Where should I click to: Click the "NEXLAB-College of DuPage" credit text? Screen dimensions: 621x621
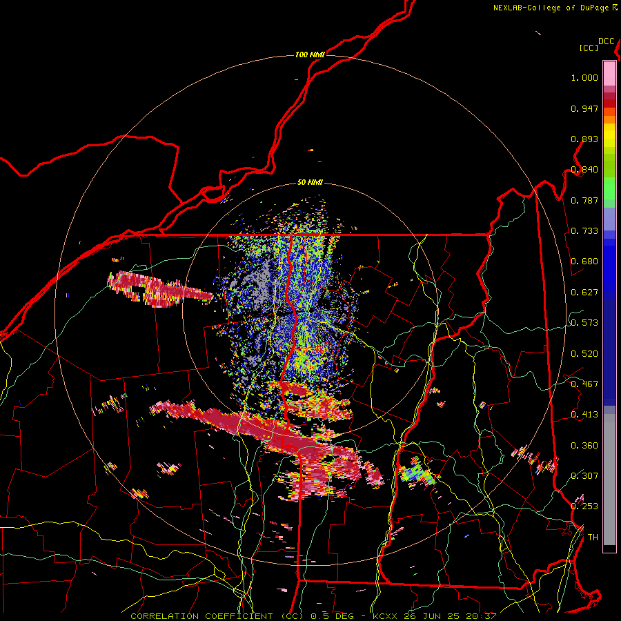tap(551, 8)
